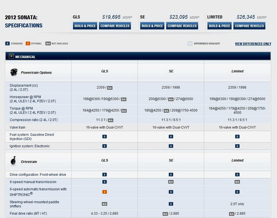
Task: Click SE standard badge for paddle shifters
Action: [x=171, y=204]
